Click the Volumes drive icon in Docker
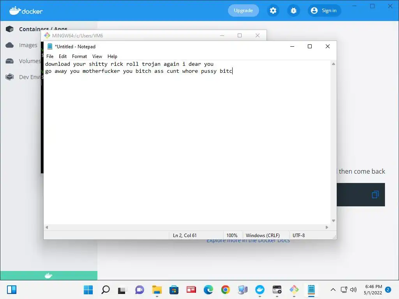Image resolution: width=399 pixels, height=299 pixels. tap(10, 61)
